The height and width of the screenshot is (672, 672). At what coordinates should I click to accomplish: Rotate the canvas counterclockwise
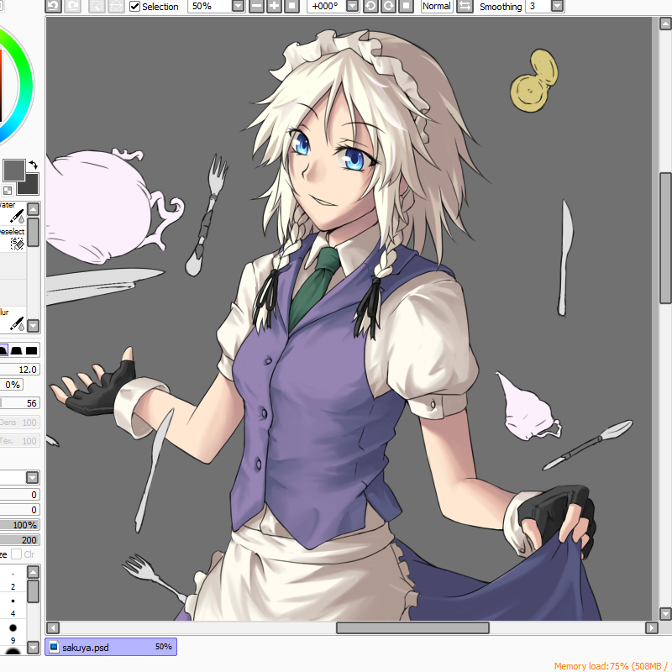click(370, 6)
